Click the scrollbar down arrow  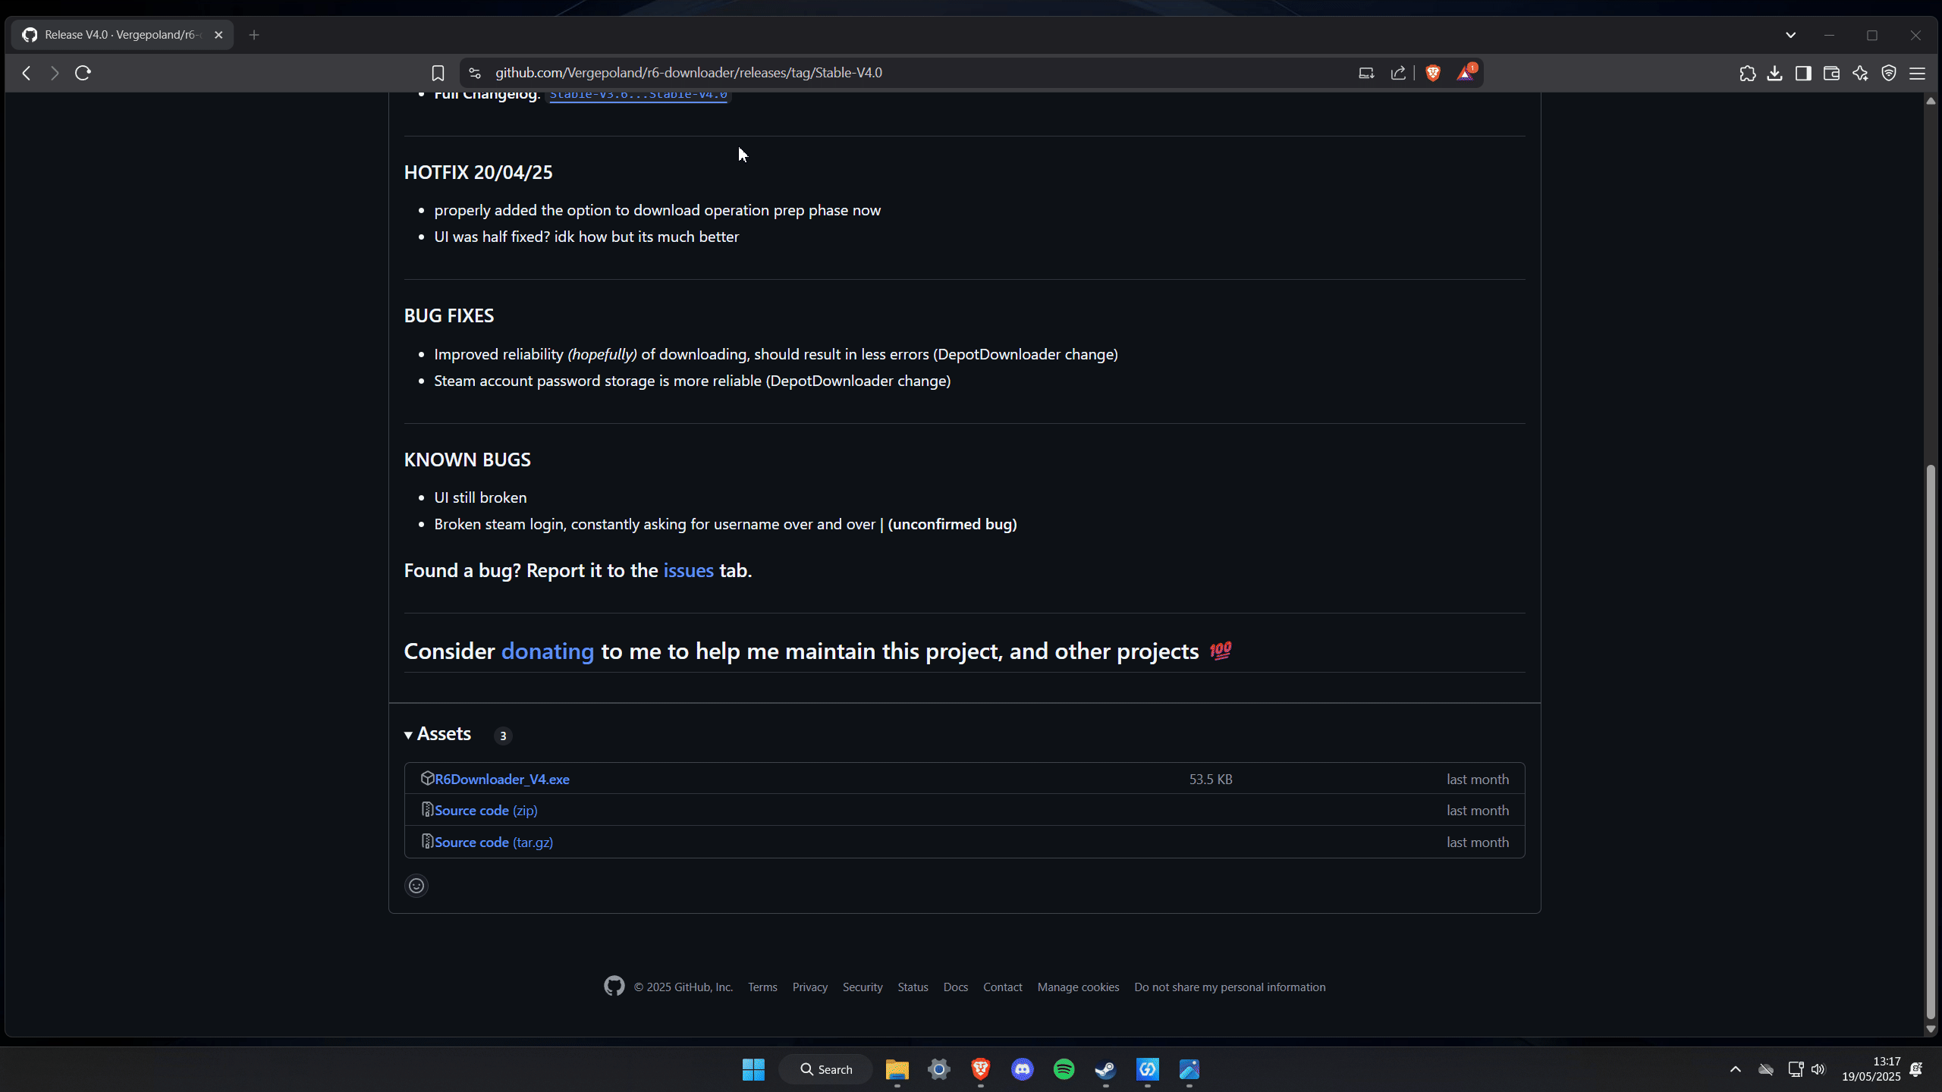(1931, 1029)
